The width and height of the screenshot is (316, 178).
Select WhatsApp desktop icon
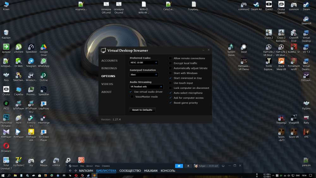pos(44,63)
